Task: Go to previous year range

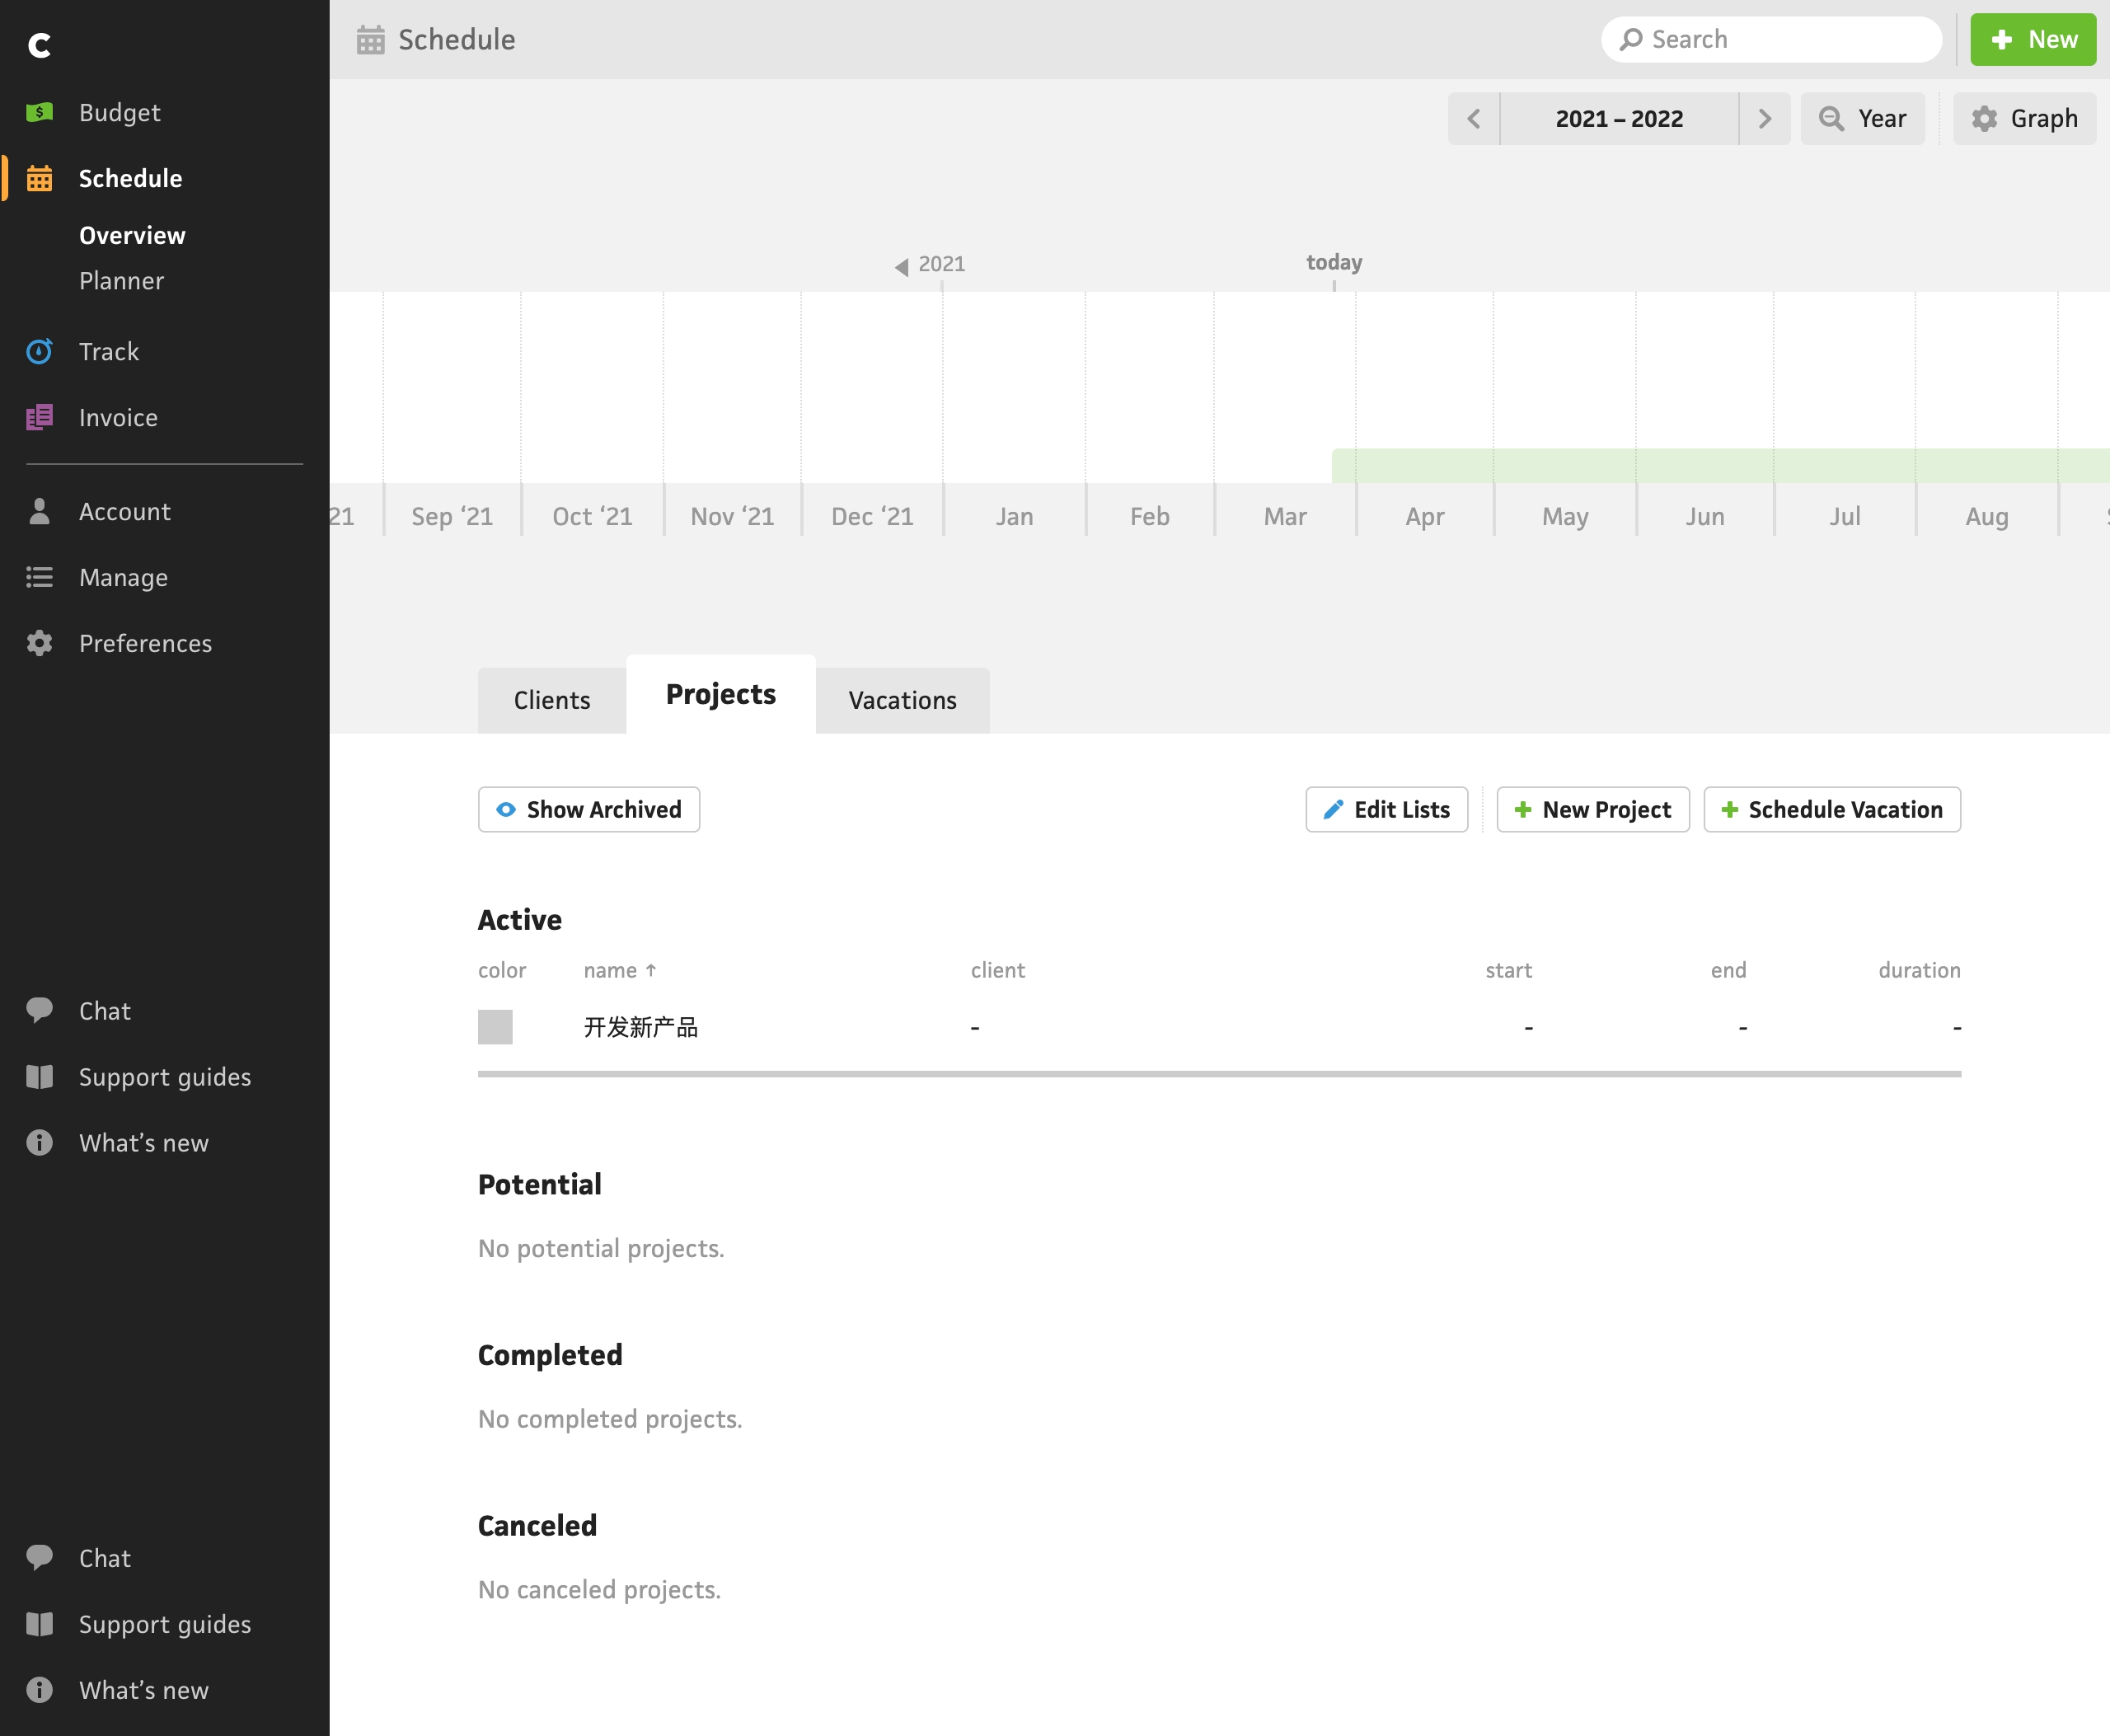Action: (1474, 119)
